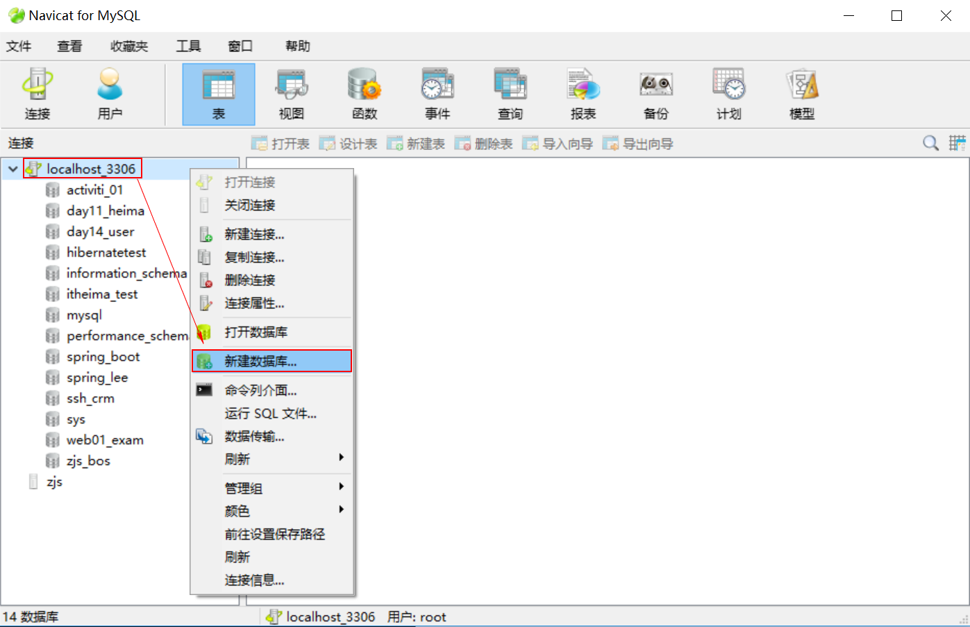Choose 复制连接... in context menu

point(272,257)
